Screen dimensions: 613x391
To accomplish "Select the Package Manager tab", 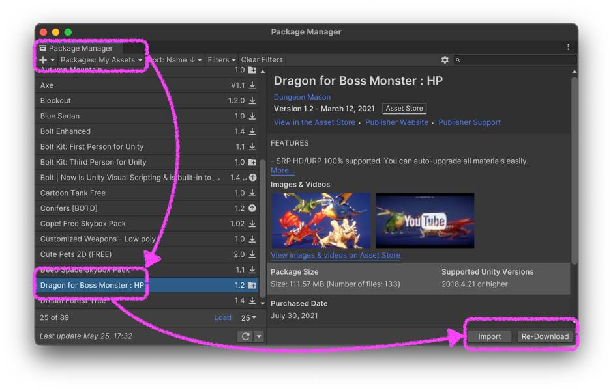I will [x=76, y=48].
